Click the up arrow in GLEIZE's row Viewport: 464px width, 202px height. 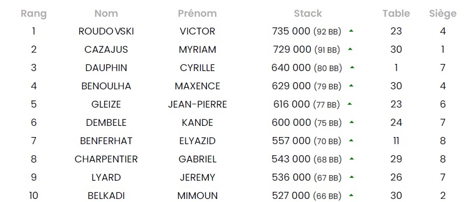click(x=350, y=104)
